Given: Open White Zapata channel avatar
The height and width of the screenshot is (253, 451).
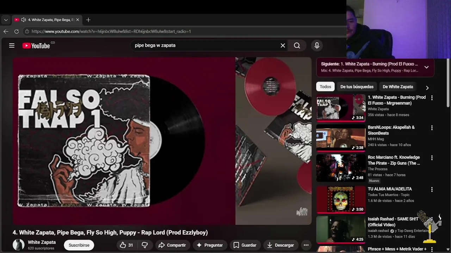Looking at the screenshot, I should (19, 245).
